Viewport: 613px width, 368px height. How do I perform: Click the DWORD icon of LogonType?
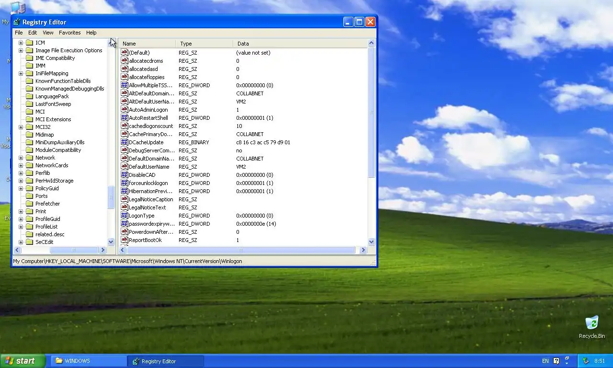125,216
